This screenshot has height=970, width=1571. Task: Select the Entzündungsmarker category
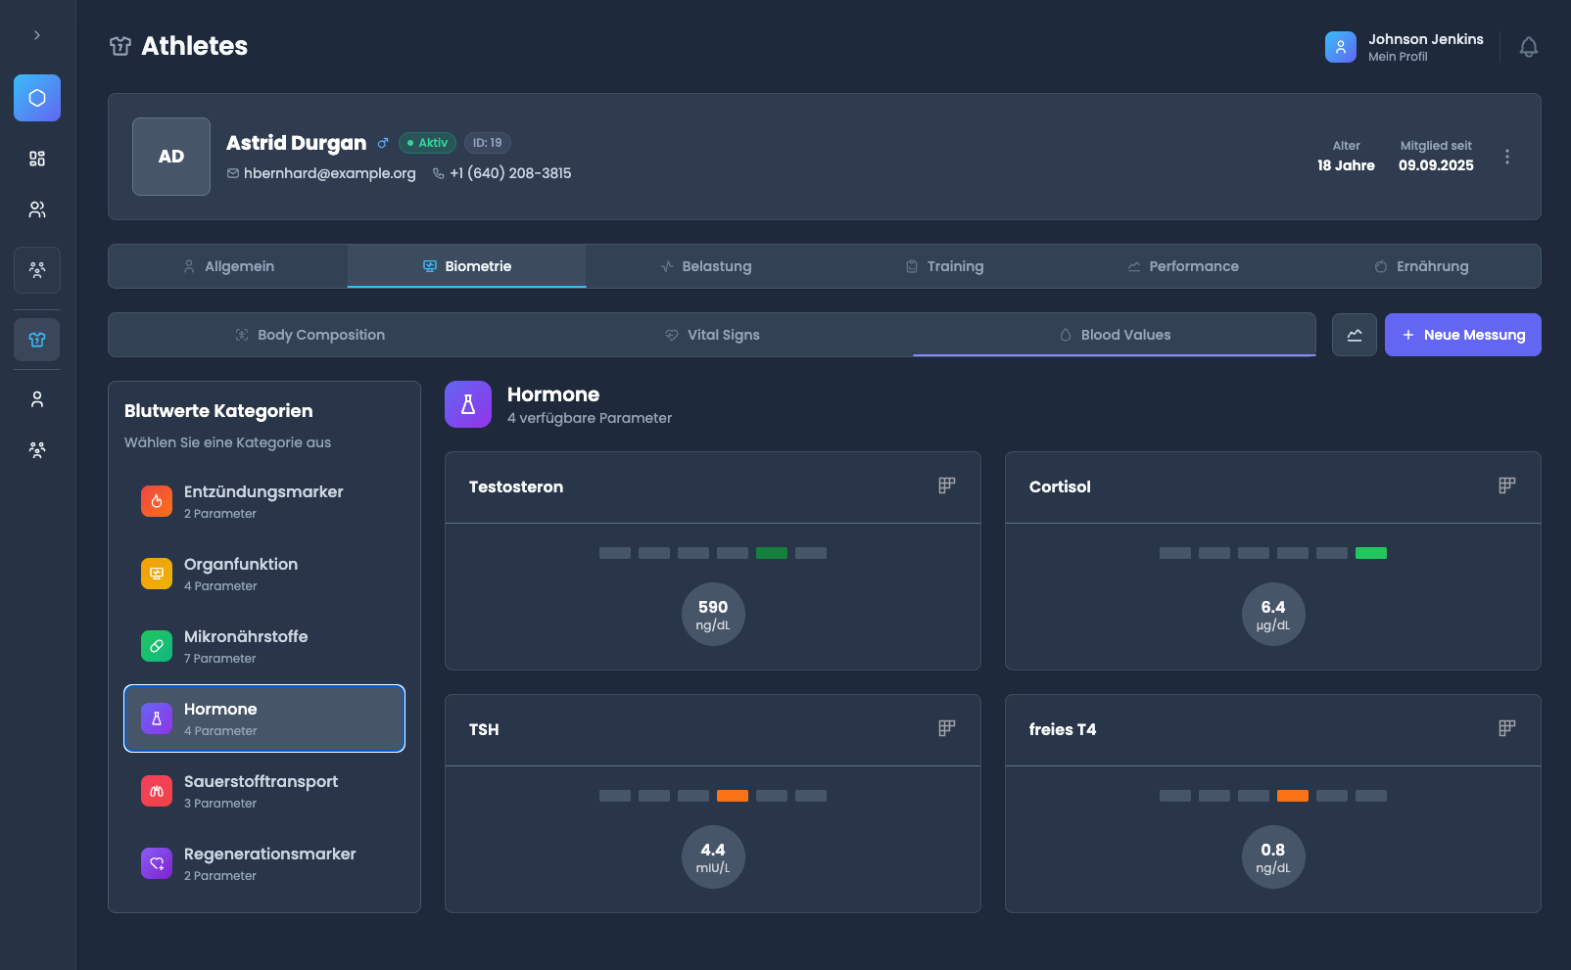pyautogui.click(x=264, y=501)
